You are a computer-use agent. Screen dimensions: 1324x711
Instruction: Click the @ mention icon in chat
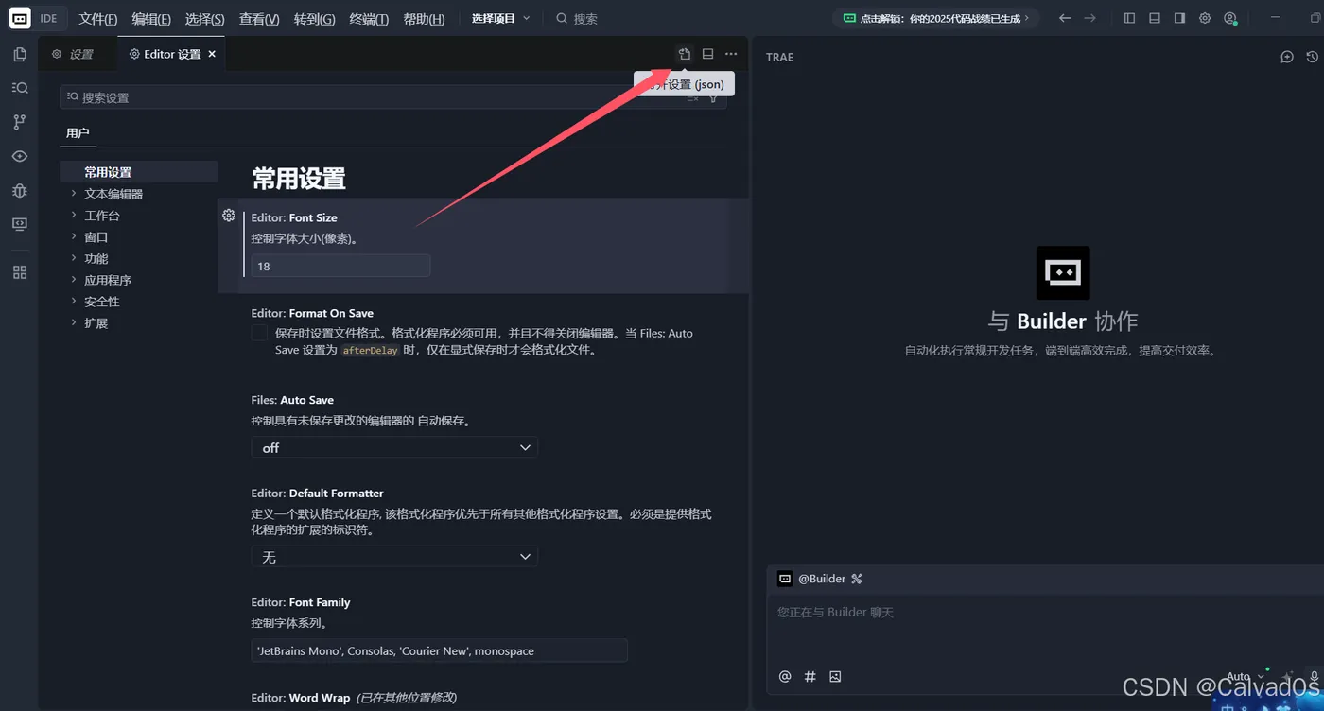(x=785, y=676)
